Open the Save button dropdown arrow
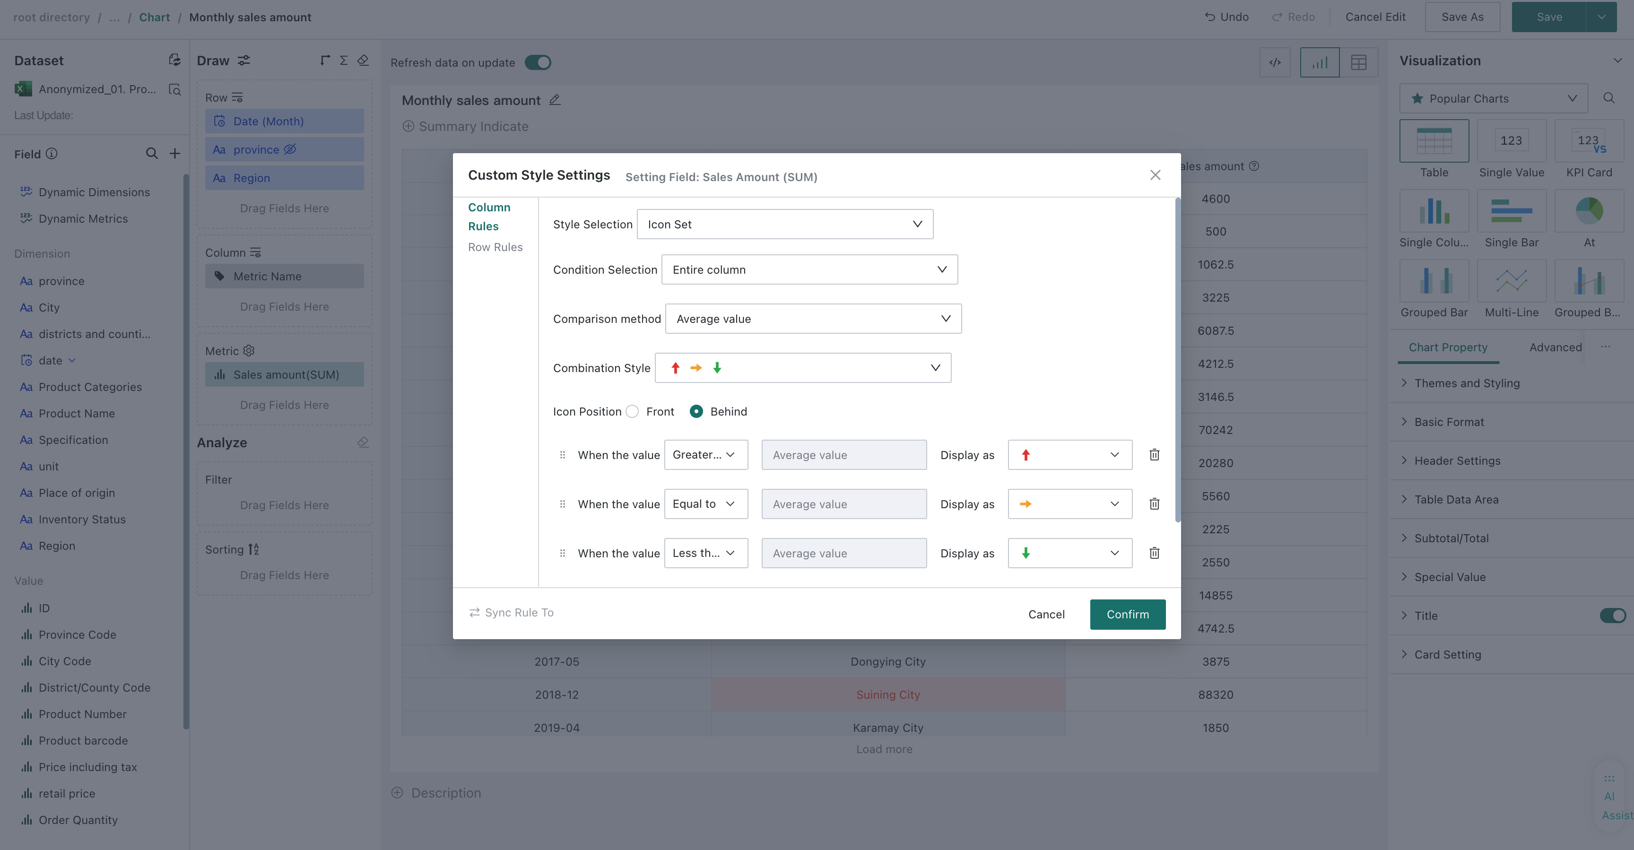This screenshot has width=1634, height=850. point(1602,17)
